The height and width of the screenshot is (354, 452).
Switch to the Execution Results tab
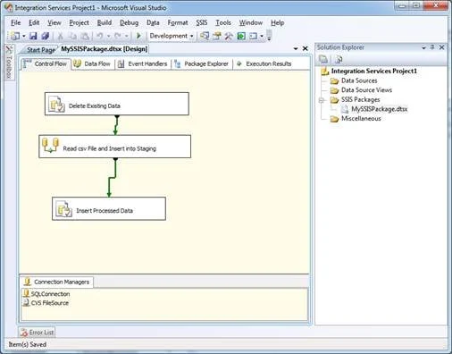264,63
